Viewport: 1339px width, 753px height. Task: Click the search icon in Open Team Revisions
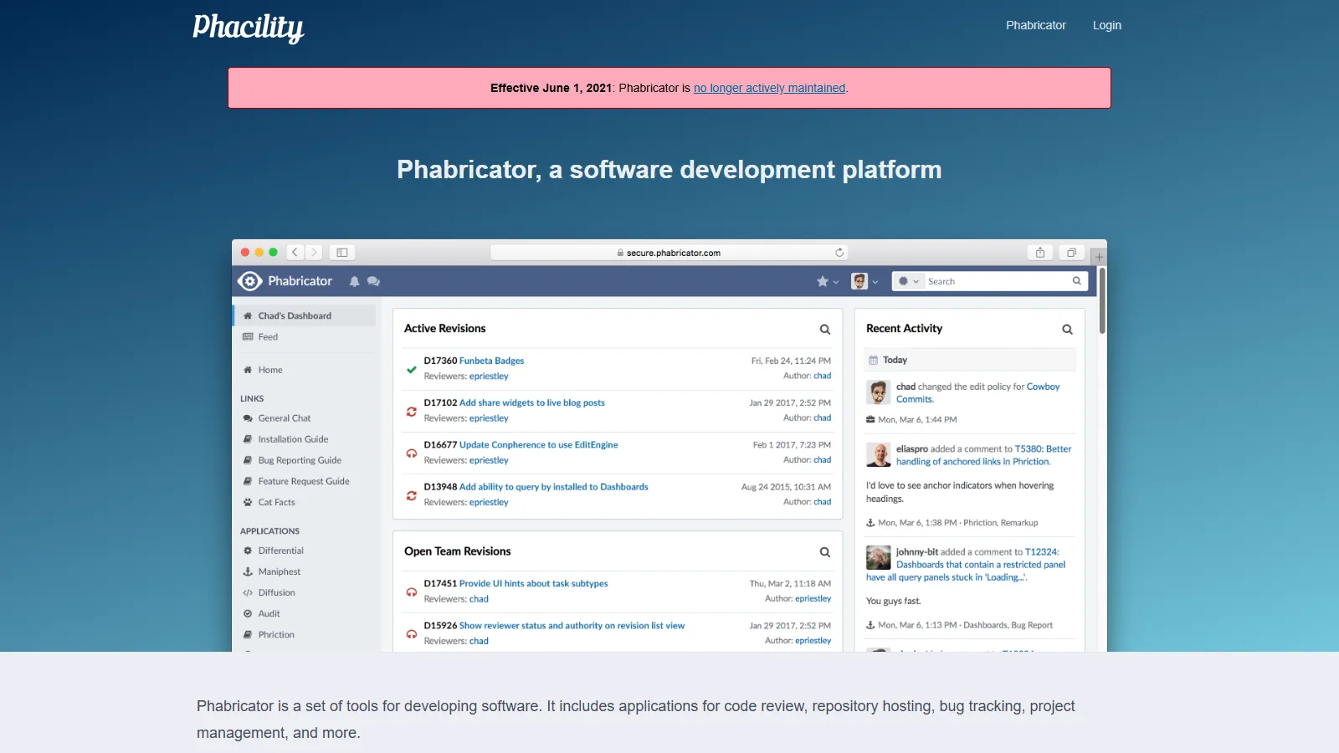tap(824, 552)
